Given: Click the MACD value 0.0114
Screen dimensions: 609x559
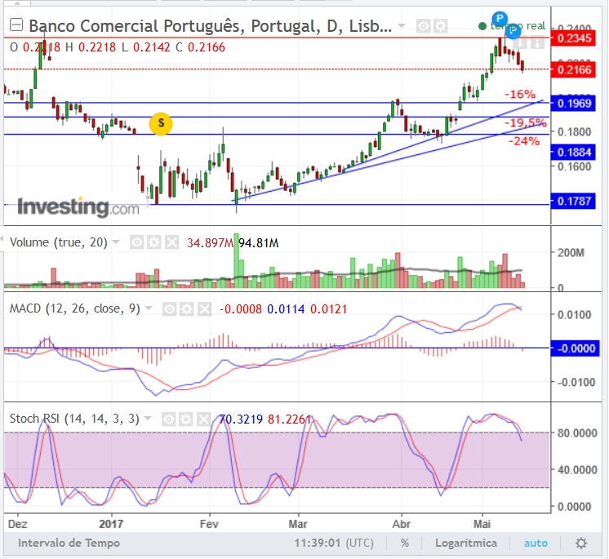Looking at the screenshot, I should [x=286, y=309].
